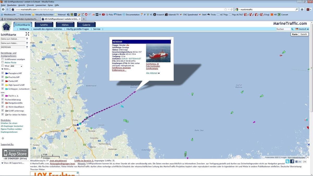Click help icon beside MERIDIAN field
The image size is (313, 176).
click(27, 47)
